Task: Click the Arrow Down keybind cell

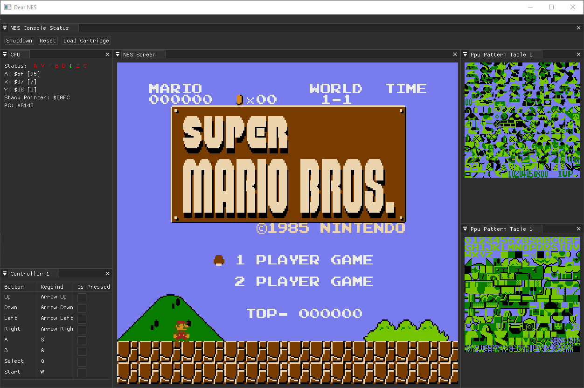Action: pos(57,308)
